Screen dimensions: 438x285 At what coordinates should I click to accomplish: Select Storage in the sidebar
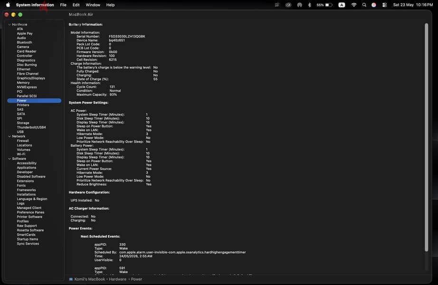pyautogui.click(x=23, y=123)
